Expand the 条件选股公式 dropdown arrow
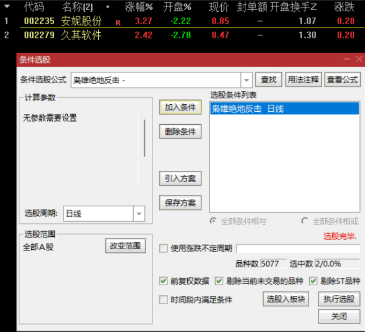Viewport: 365px width, 332px height. click(246, 80)
